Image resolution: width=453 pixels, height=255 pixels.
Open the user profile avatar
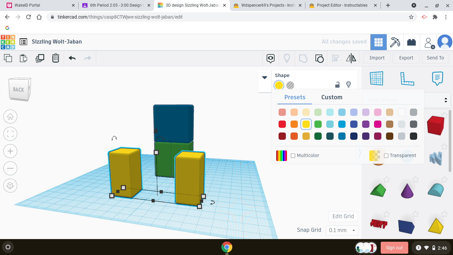coord(445,42)
